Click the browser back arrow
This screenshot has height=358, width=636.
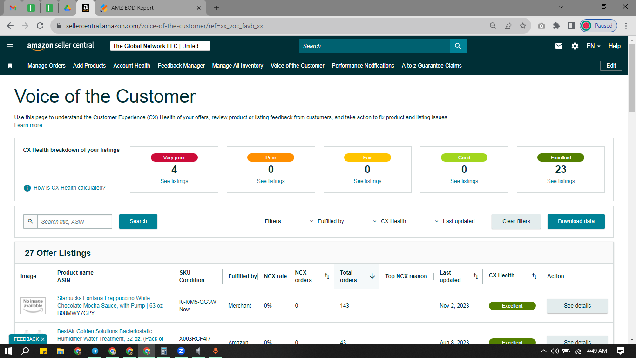click(11, 26)
